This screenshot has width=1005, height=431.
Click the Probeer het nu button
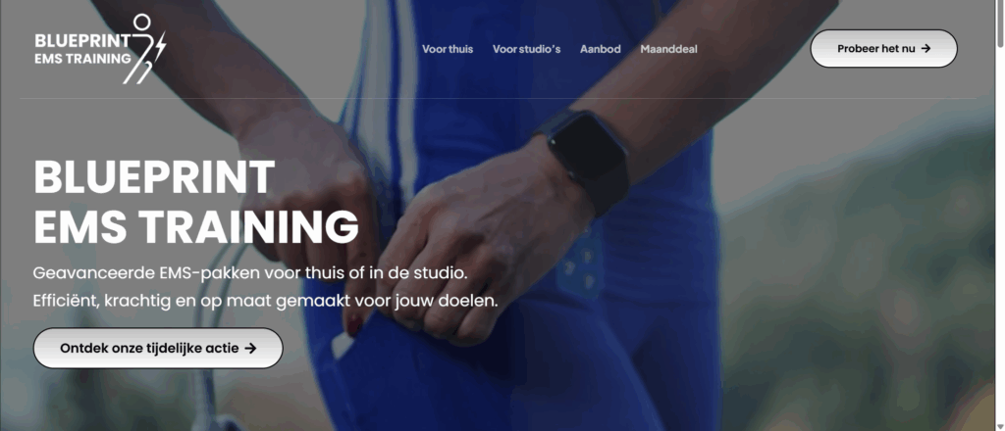pos(884,49)
